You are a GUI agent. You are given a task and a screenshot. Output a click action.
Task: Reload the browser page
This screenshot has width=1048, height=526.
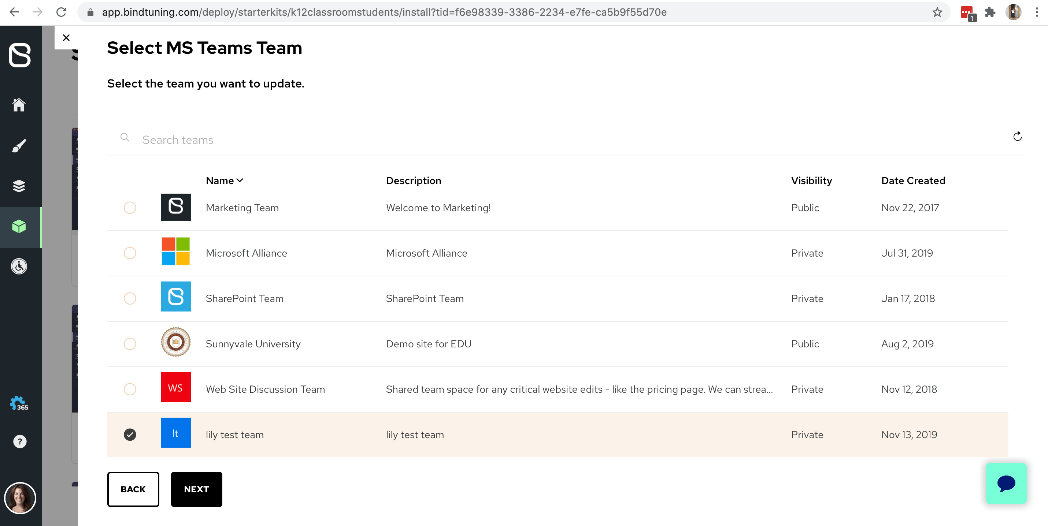coord(62,12)
